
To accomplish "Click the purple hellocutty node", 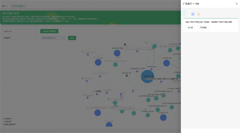I will click(x=151, y=69).
